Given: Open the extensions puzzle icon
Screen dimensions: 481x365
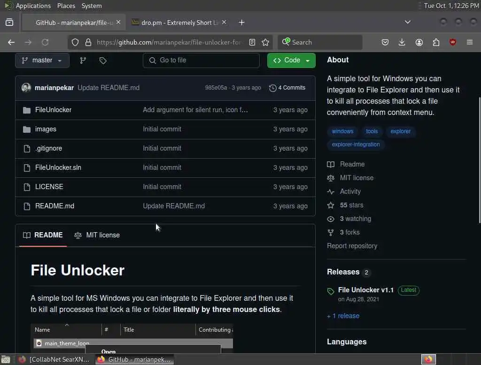Looking at the screenshot, I should 436,42.
